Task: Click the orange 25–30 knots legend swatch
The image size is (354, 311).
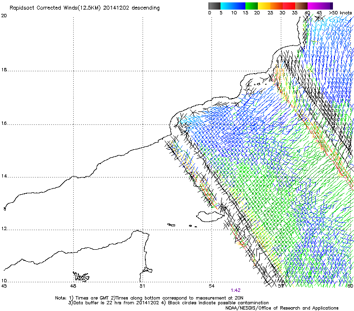Action: (x=277, y=6)
